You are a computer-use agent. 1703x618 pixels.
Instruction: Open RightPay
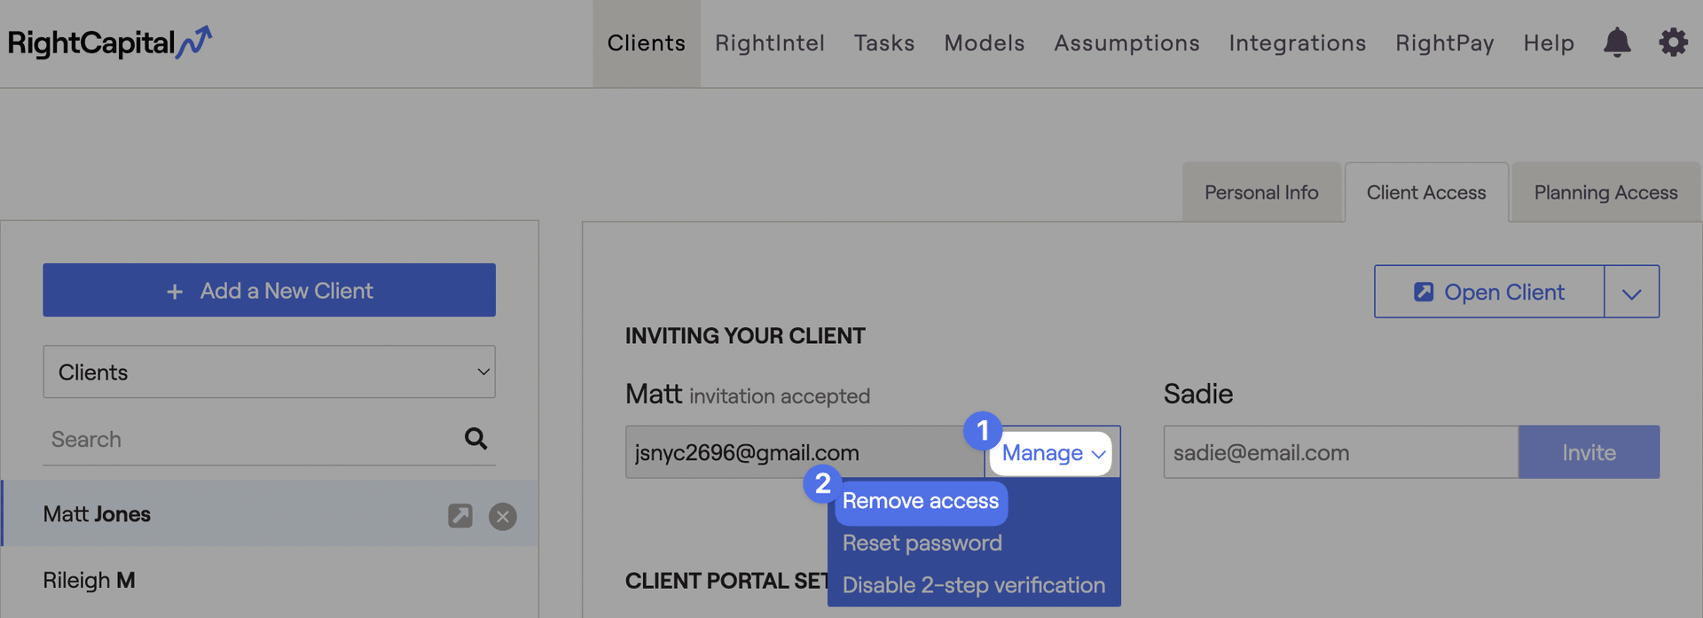tap(1445, 43)
